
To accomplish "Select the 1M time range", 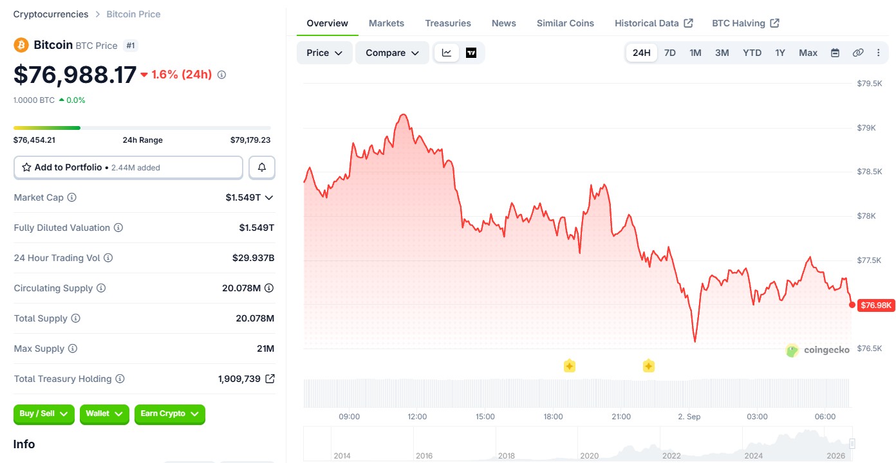I will click(696, 53).
